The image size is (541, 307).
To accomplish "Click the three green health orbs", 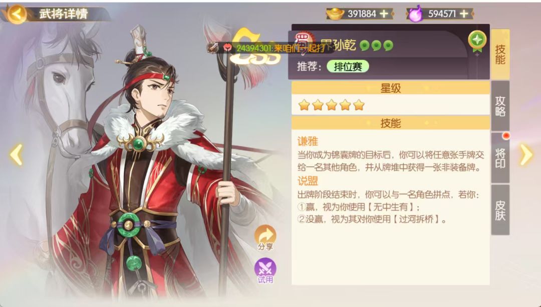I will [x=376, y=45].
